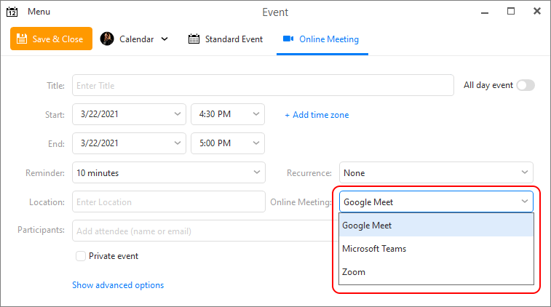This screenshot has width=551, height=307.
Task: Switch to Standard Event tab
Action: 226,39
